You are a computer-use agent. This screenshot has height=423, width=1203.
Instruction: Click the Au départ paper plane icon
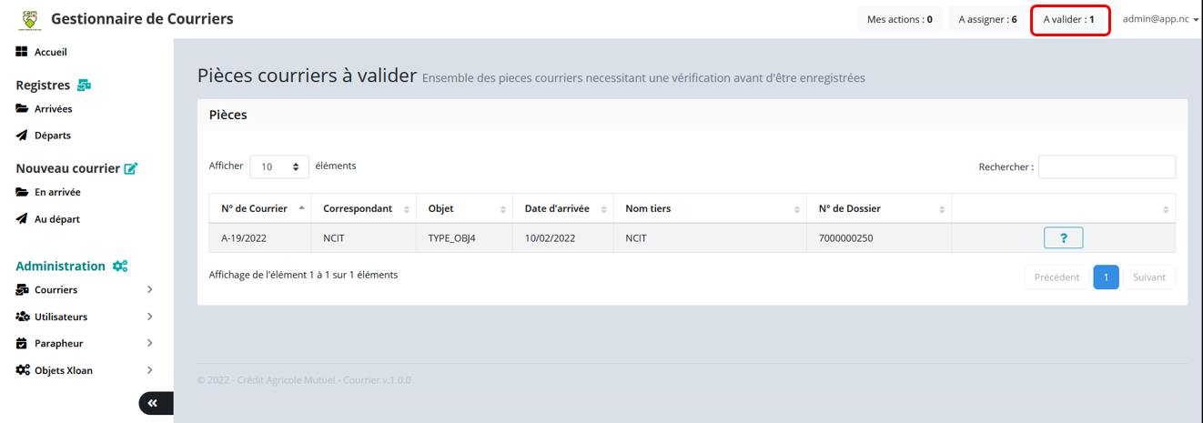pyautogui.click(x=23, y=219)
